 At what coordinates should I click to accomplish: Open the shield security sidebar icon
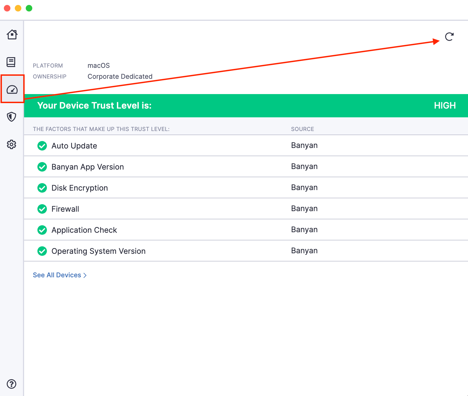[x=11, y=117]
